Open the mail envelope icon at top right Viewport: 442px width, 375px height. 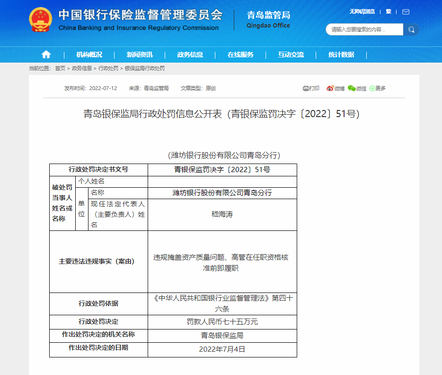(x=406, y=12)
